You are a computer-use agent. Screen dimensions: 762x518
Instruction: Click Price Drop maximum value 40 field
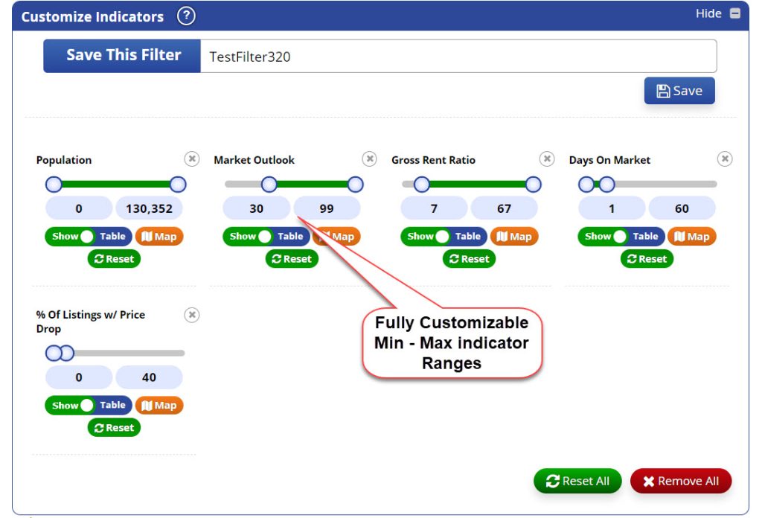click(149, 377)
